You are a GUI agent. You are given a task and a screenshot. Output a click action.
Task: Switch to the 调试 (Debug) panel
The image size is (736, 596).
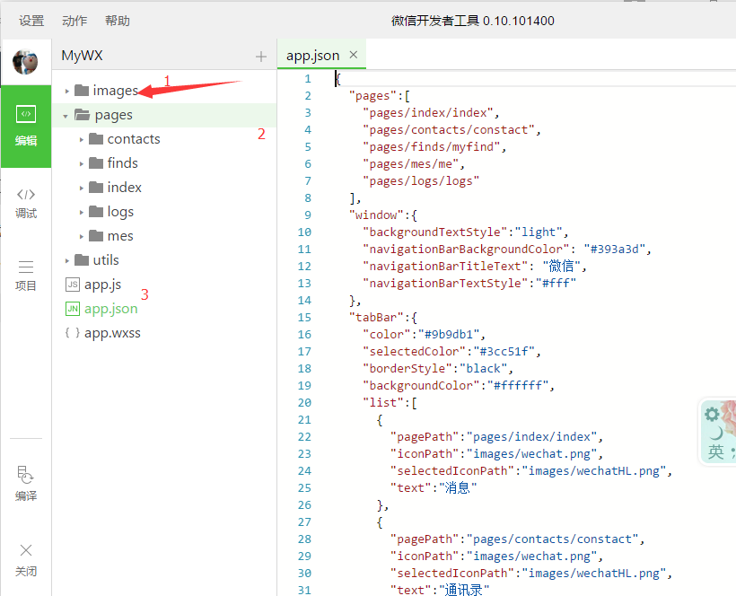coord(26,203)
